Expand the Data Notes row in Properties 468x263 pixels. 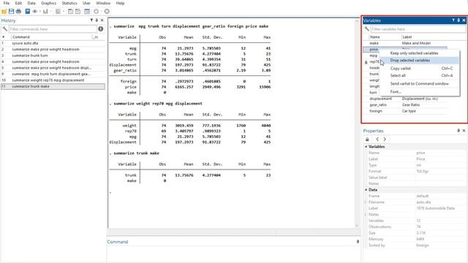click(x=366, y=214)
